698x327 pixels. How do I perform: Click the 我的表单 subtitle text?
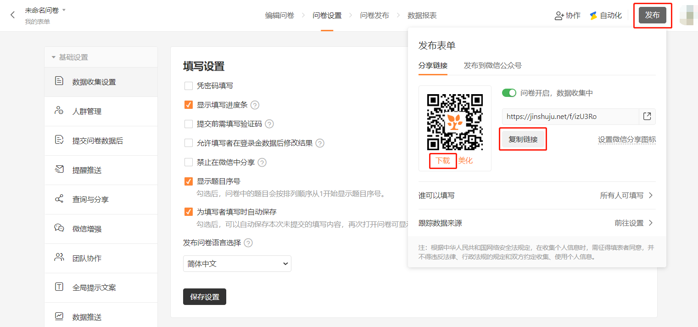click(37, 22)
